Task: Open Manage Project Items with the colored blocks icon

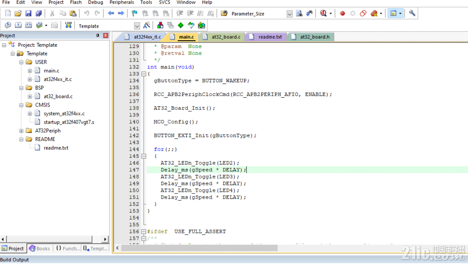Action: click(160, 26)
